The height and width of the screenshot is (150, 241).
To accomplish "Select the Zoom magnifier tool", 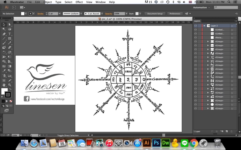I will 10,85.
